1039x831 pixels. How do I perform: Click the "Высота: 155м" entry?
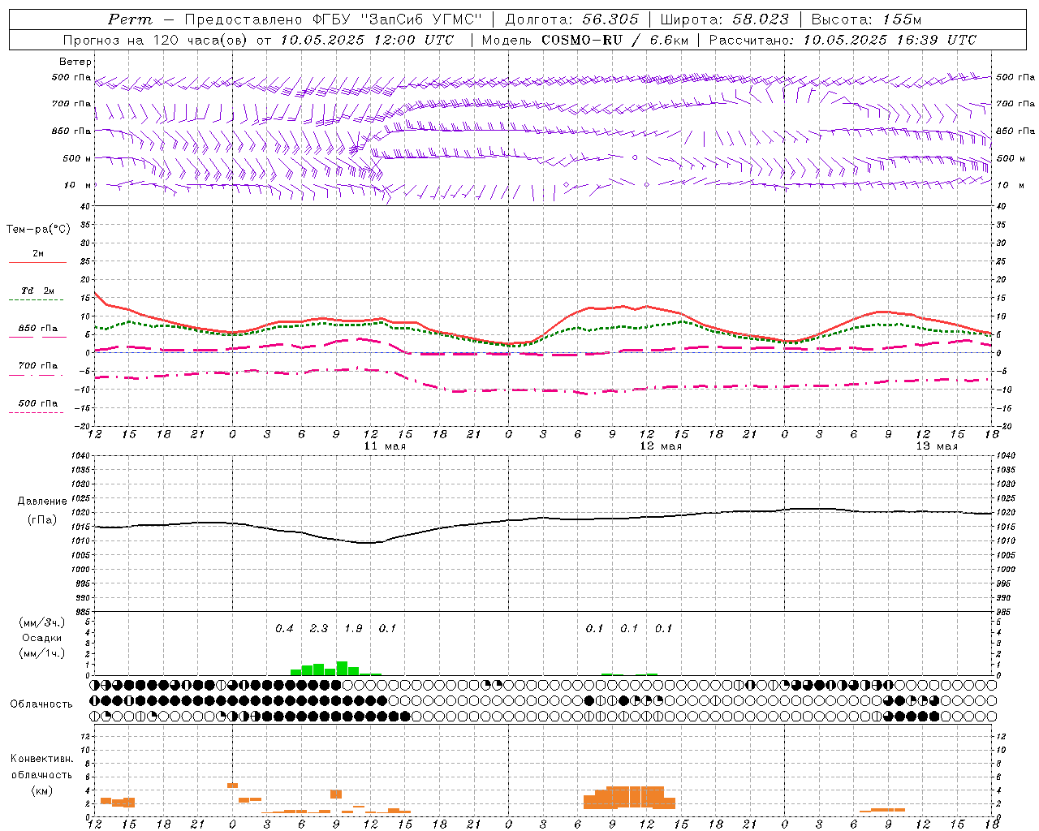[867, 19]
